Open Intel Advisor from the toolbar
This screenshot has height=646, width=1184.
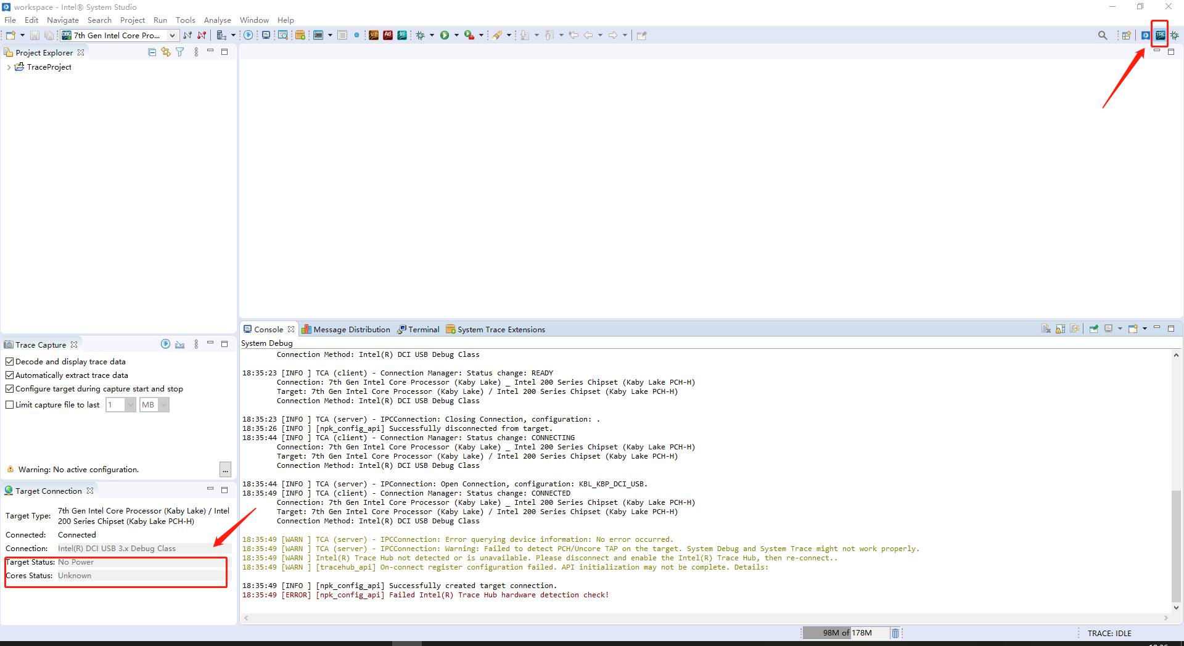(x=388, y=35)
